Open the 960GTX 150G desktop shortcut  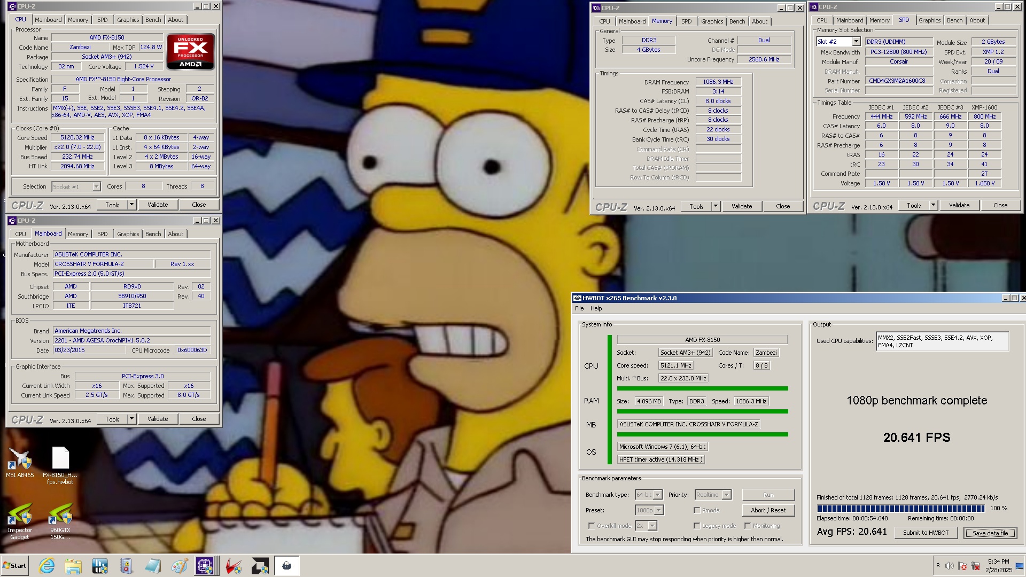(x=60, y=521)
